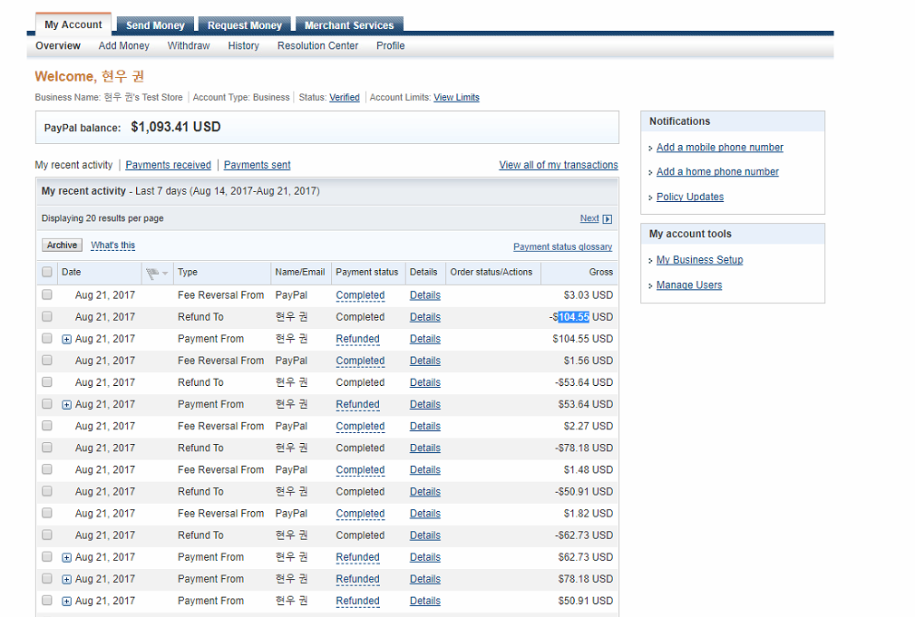Expand the $78.18 Payment From row
The width and height of the screenshot is (915, 617).
click(x=67, y=580)
